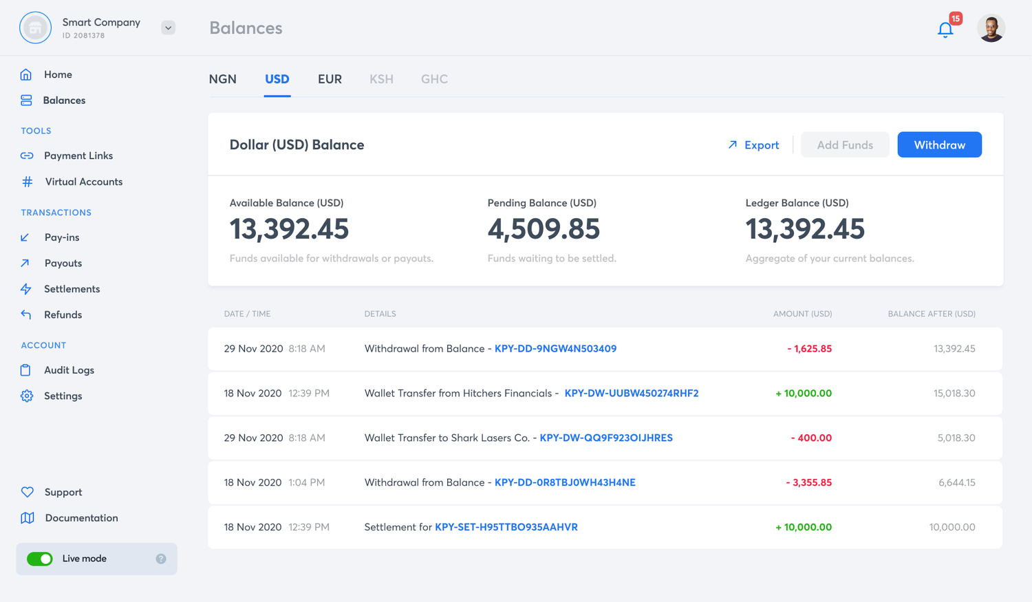Screen dimensions: 1032x602
Task: Open reference KPY-DD-9NGW4N503409
Action: pyautogui.click(x=555, y=349)
